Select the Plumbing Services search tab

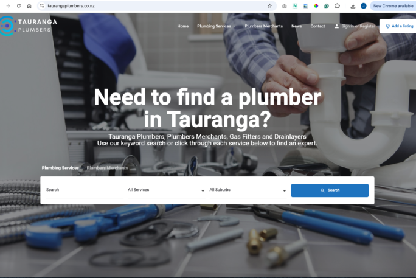tap(60, 168)
